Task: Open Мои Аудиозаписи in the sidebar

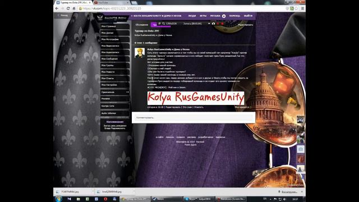Action: tap(115, 52)
